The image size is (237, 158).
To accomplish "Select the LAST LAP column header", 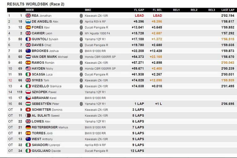I will point(228,10).
